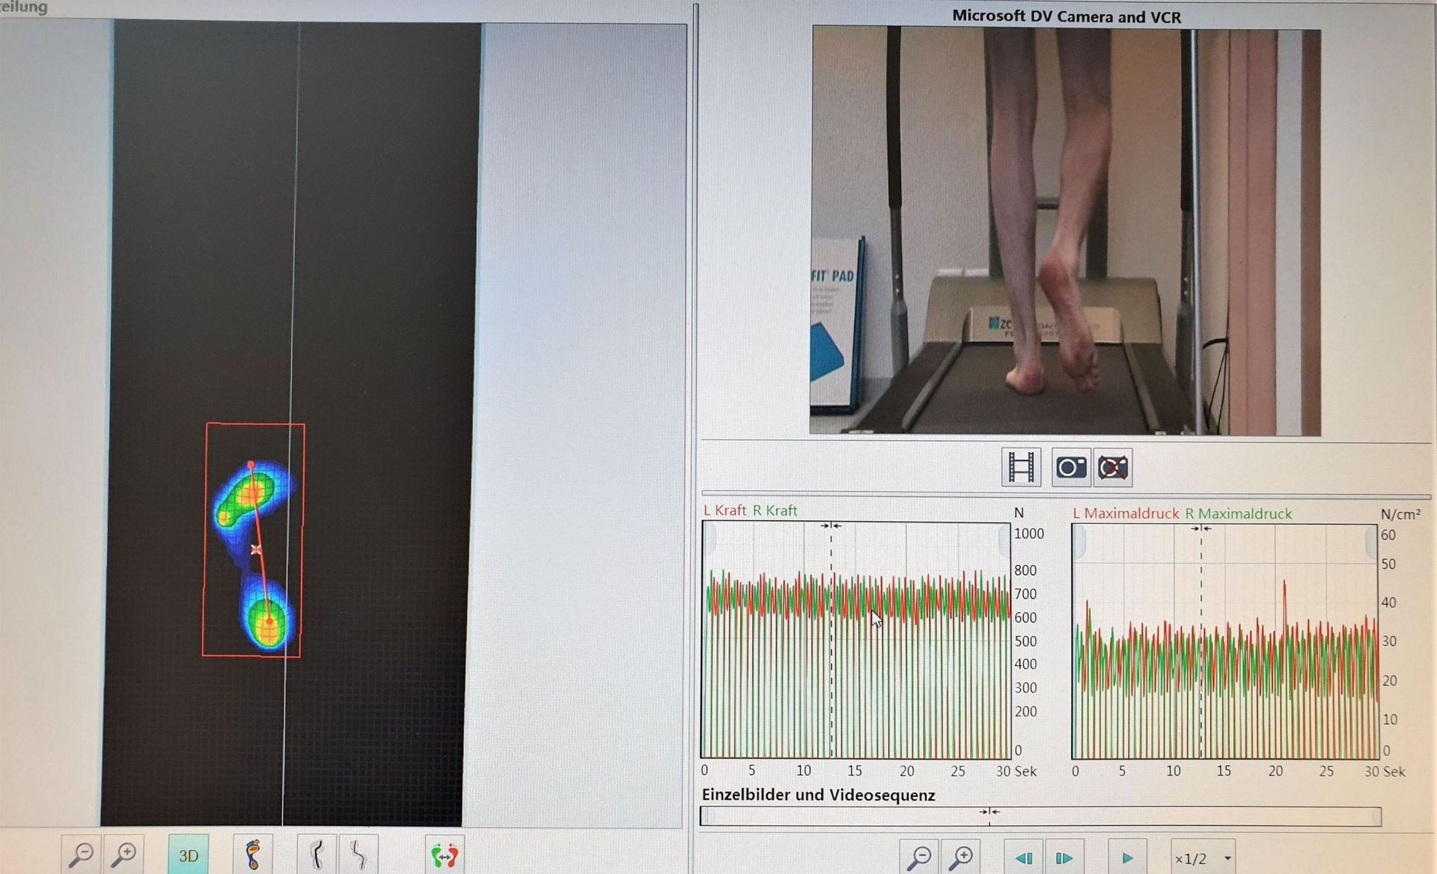The width and height of the screenshot is (1437, 874).
Task: Zoom in the timeline with bottom-right magnifier
Action: point(961,858)
